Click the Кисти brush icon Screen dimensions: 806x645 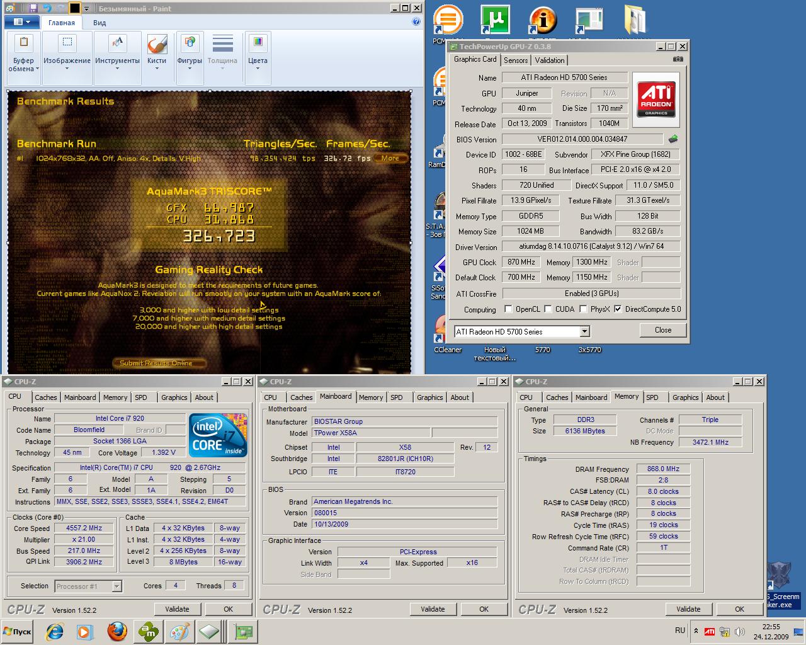pos(157,44)
